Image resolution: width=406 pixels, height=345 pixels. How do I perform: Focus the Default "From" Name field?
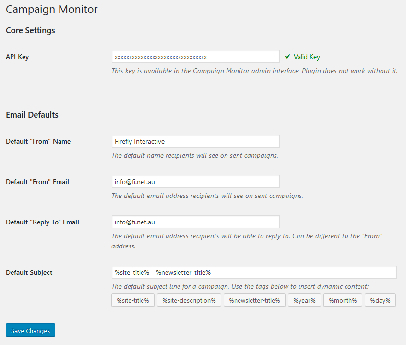click(196, 141)
